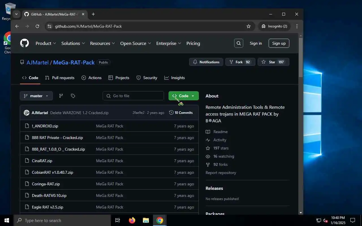Image resolution: width=362 pixels, height=226 pixels.
Task: Open Chrome three-dot menu
Action: click(x=297, y=26)
